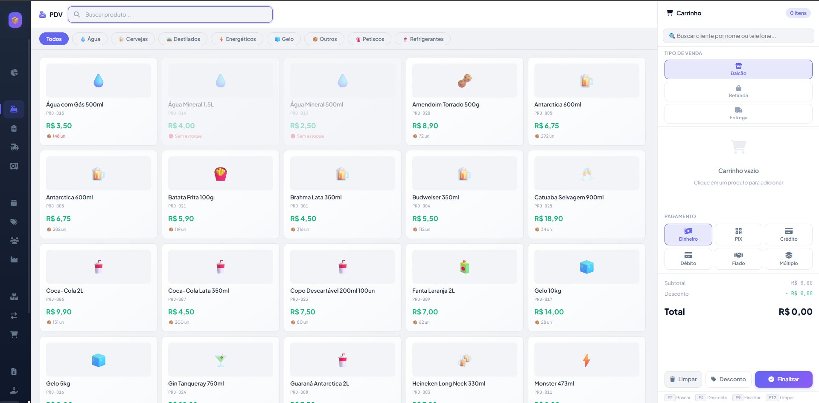Select Retirada sale type
The width and height of the screenshot is (819, 403).
point(738,92)
